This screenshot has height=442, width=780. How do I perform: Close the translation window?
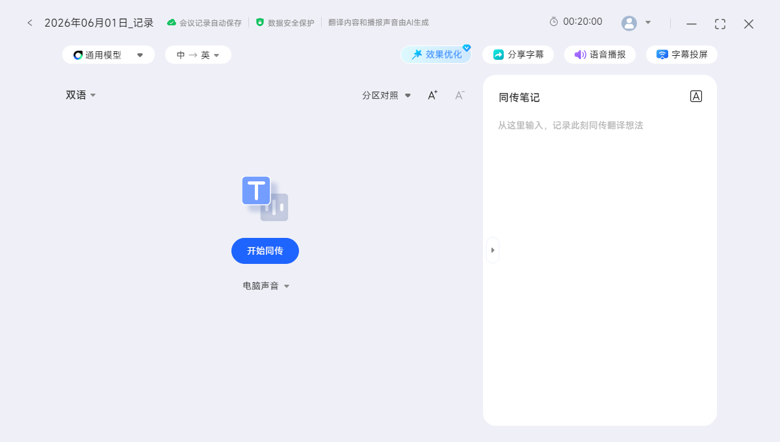749,24
